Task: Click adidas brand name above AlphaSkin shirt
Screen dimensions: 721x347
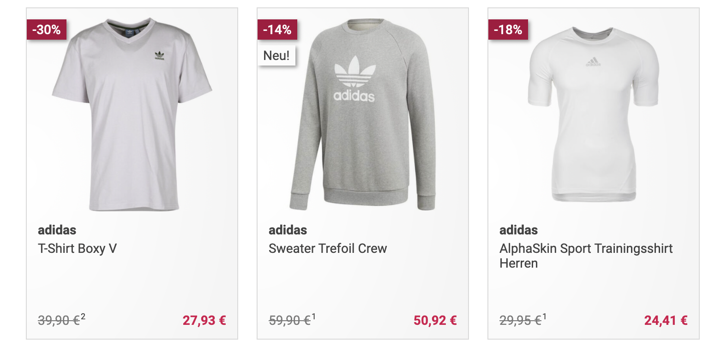Action: point(518,230)
